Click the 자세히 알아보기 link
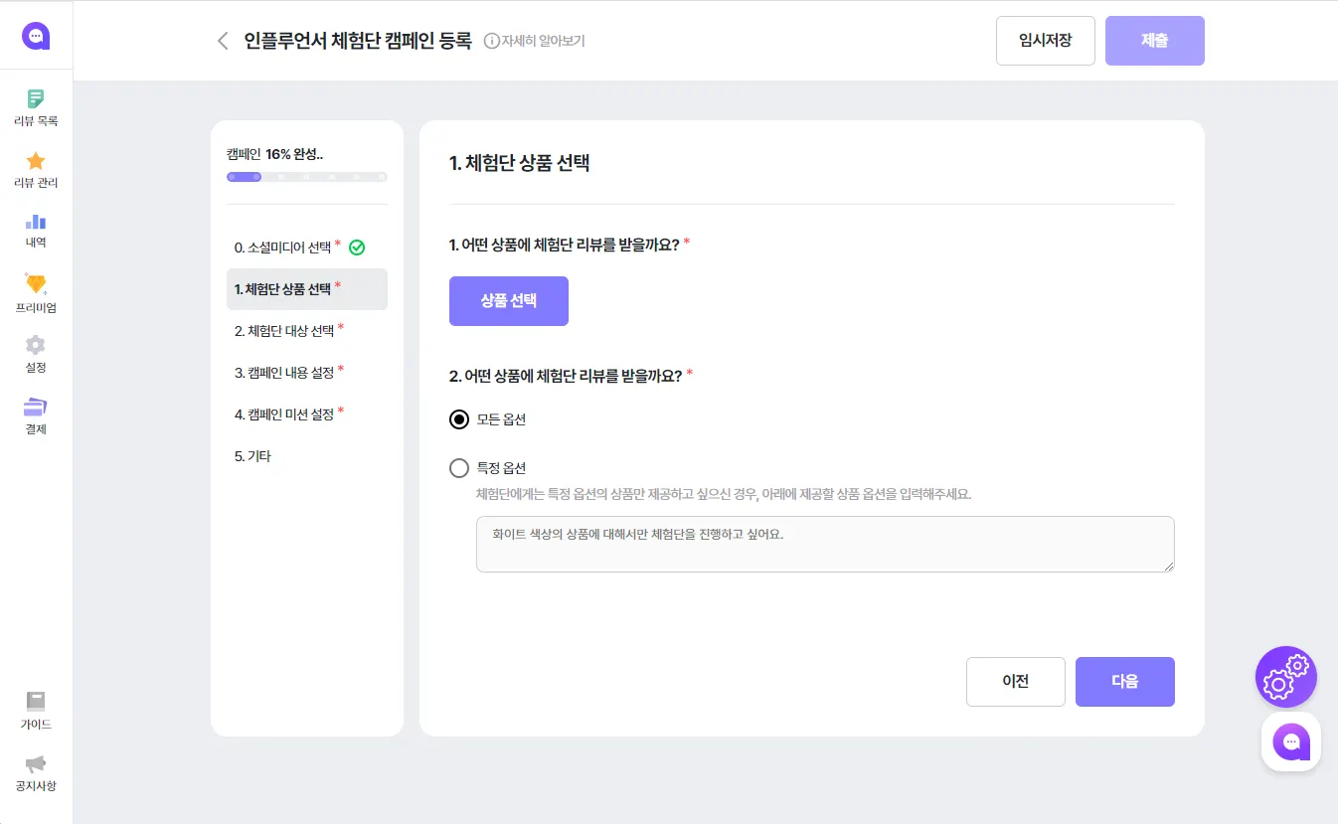The image size is (1338, 824). [x=535, y=41]
